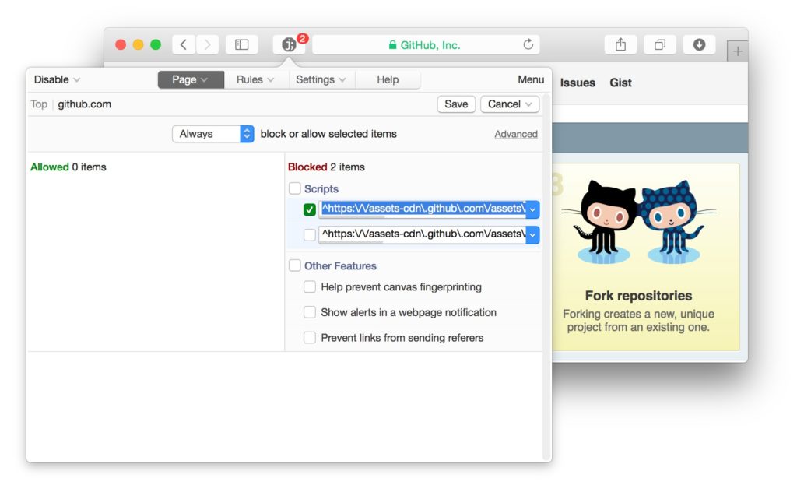This screenshot has height=492, width=797.
Task: Click the Octocat illustration on GitHub page
Action: pyautogui.click(x=639, y=222)
